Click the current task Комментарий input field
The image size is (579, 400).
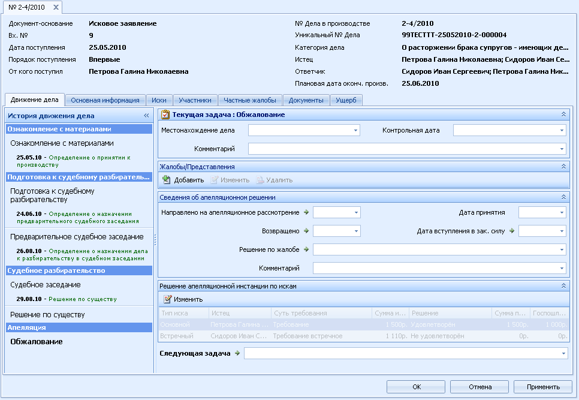click(x=407, y=149)
